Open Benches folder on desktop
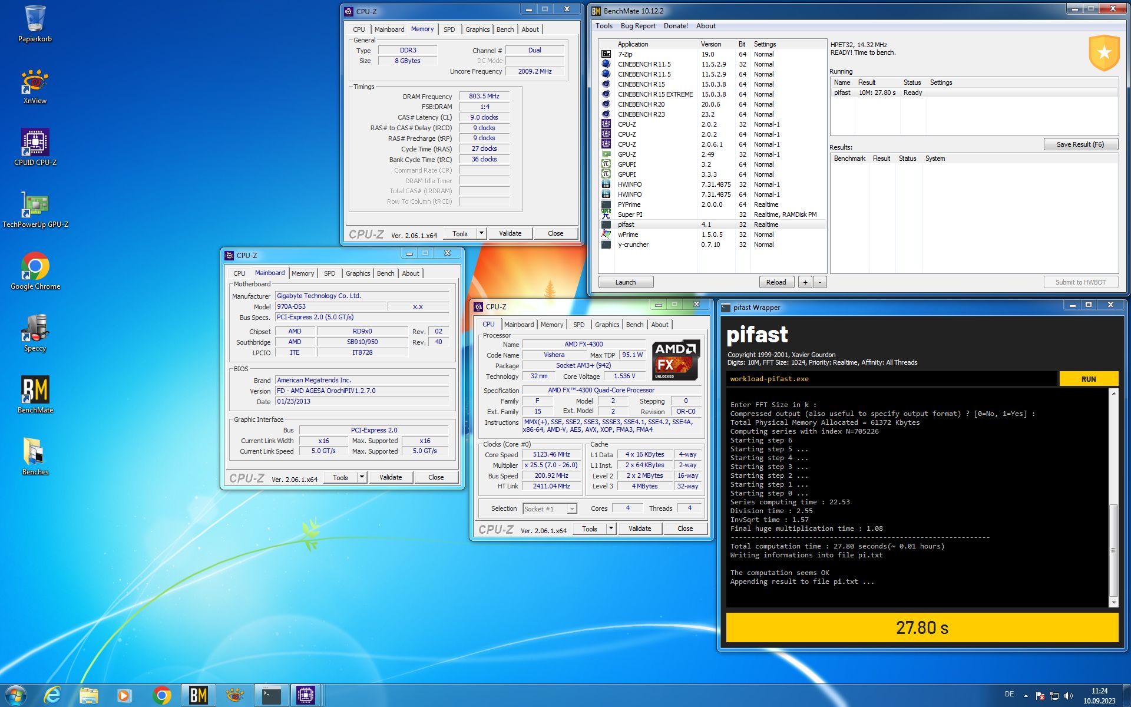This screenshot has height=707, width=1131. [x=35, y=457]
